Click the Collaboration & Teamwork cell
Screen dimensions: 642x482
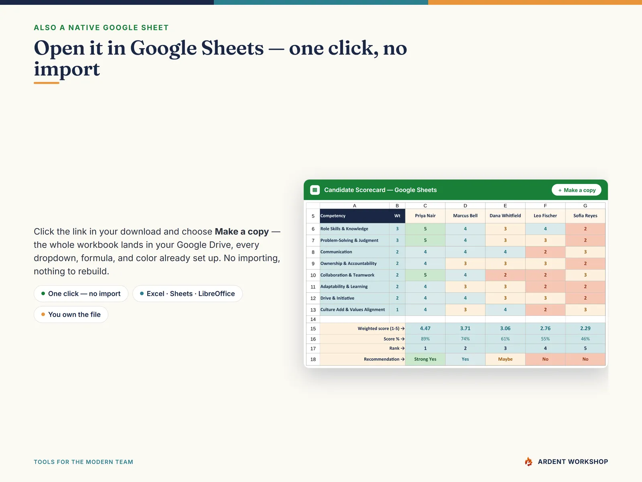click(354, 275)
